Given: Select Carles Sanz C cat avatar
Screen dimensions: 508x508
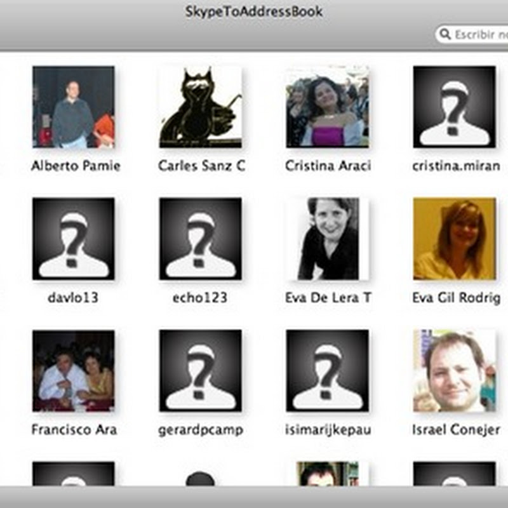Looking at the screenshot, I should click(201, 107).
